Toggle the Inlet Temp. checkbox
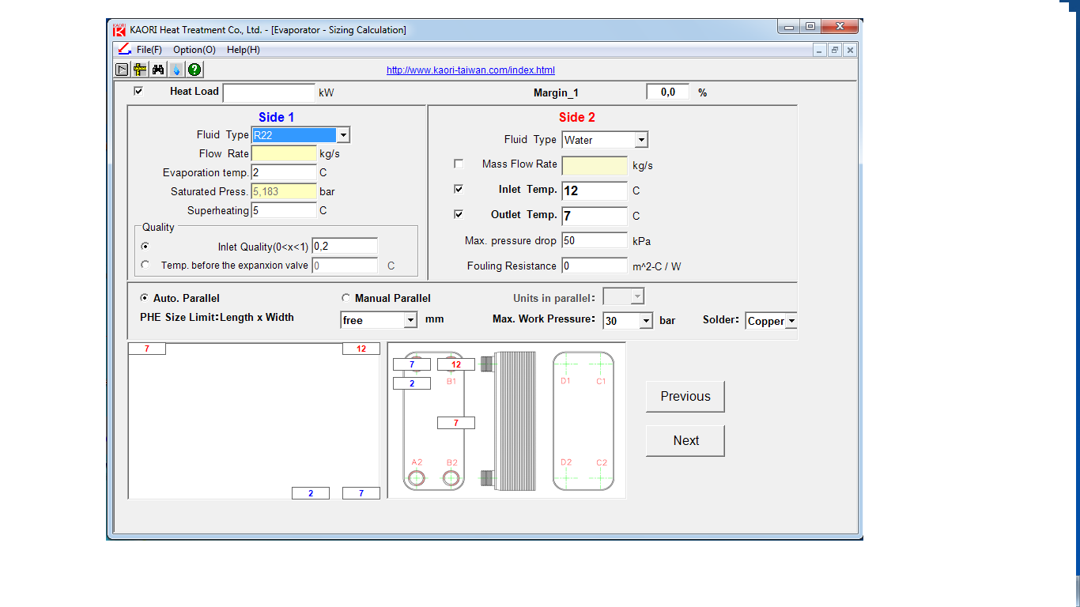Screen dimensions: 1080x607 [459, 190]
